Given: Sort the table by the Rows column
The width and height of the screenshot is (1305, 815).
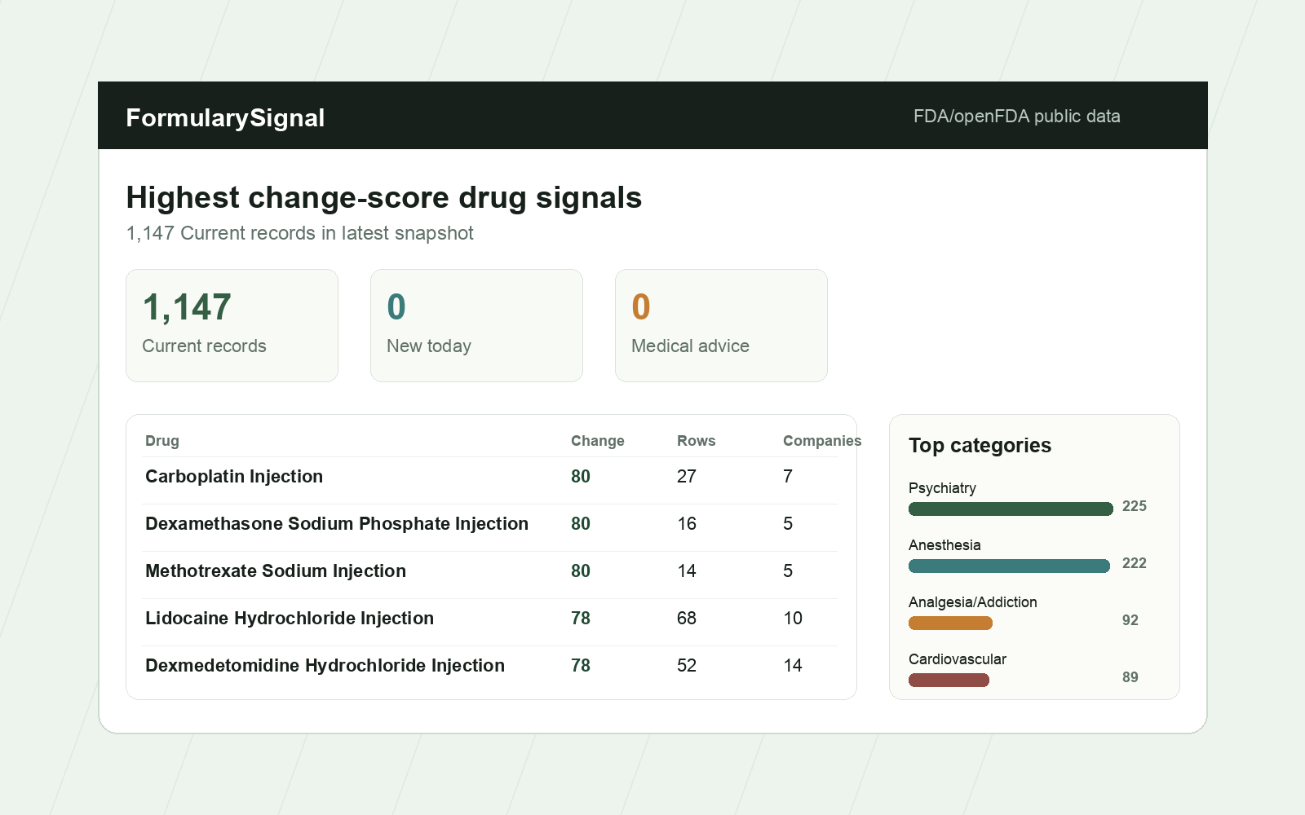Looking at the screenshot, I should click(696, 441).
